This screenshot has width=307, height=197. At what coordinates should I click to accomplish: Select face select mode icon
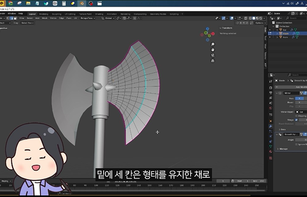coord(15,18)
